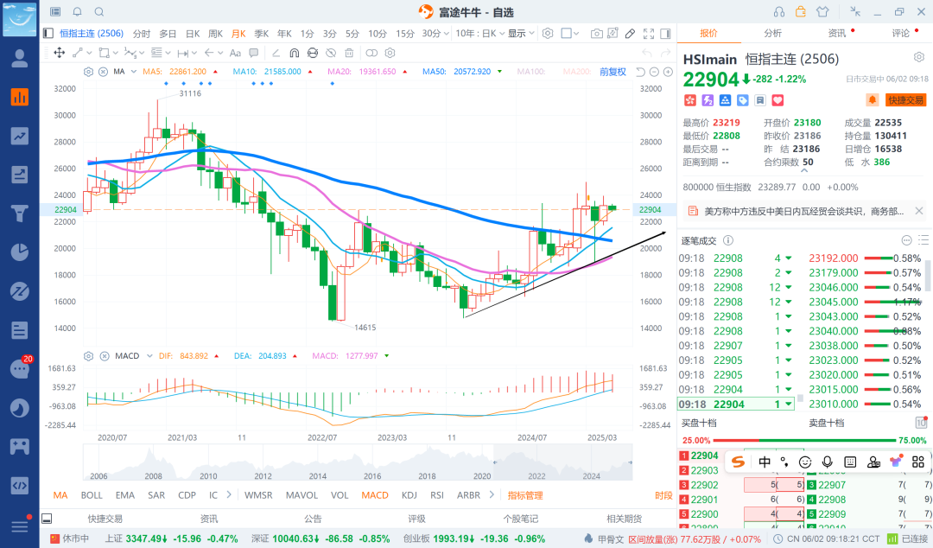Open 甲骨文 stock in status bar
933x548 pixels.
[x=611, y=539]
